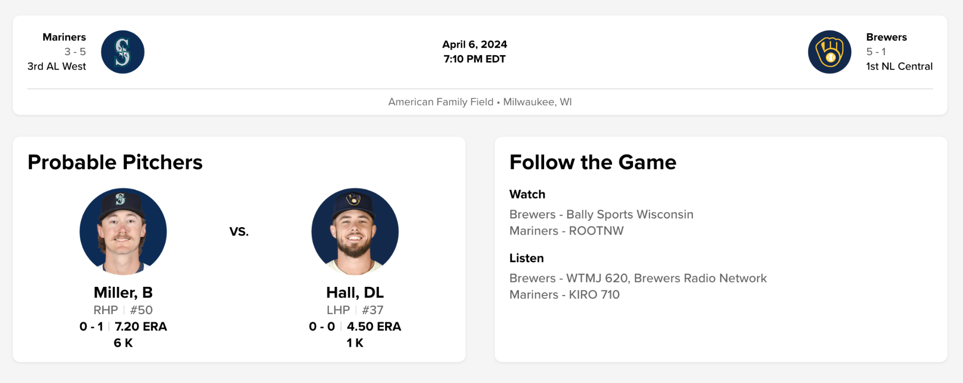
Task: Open pitcher profile for Miller, B
Action: [x=123, y=292]
